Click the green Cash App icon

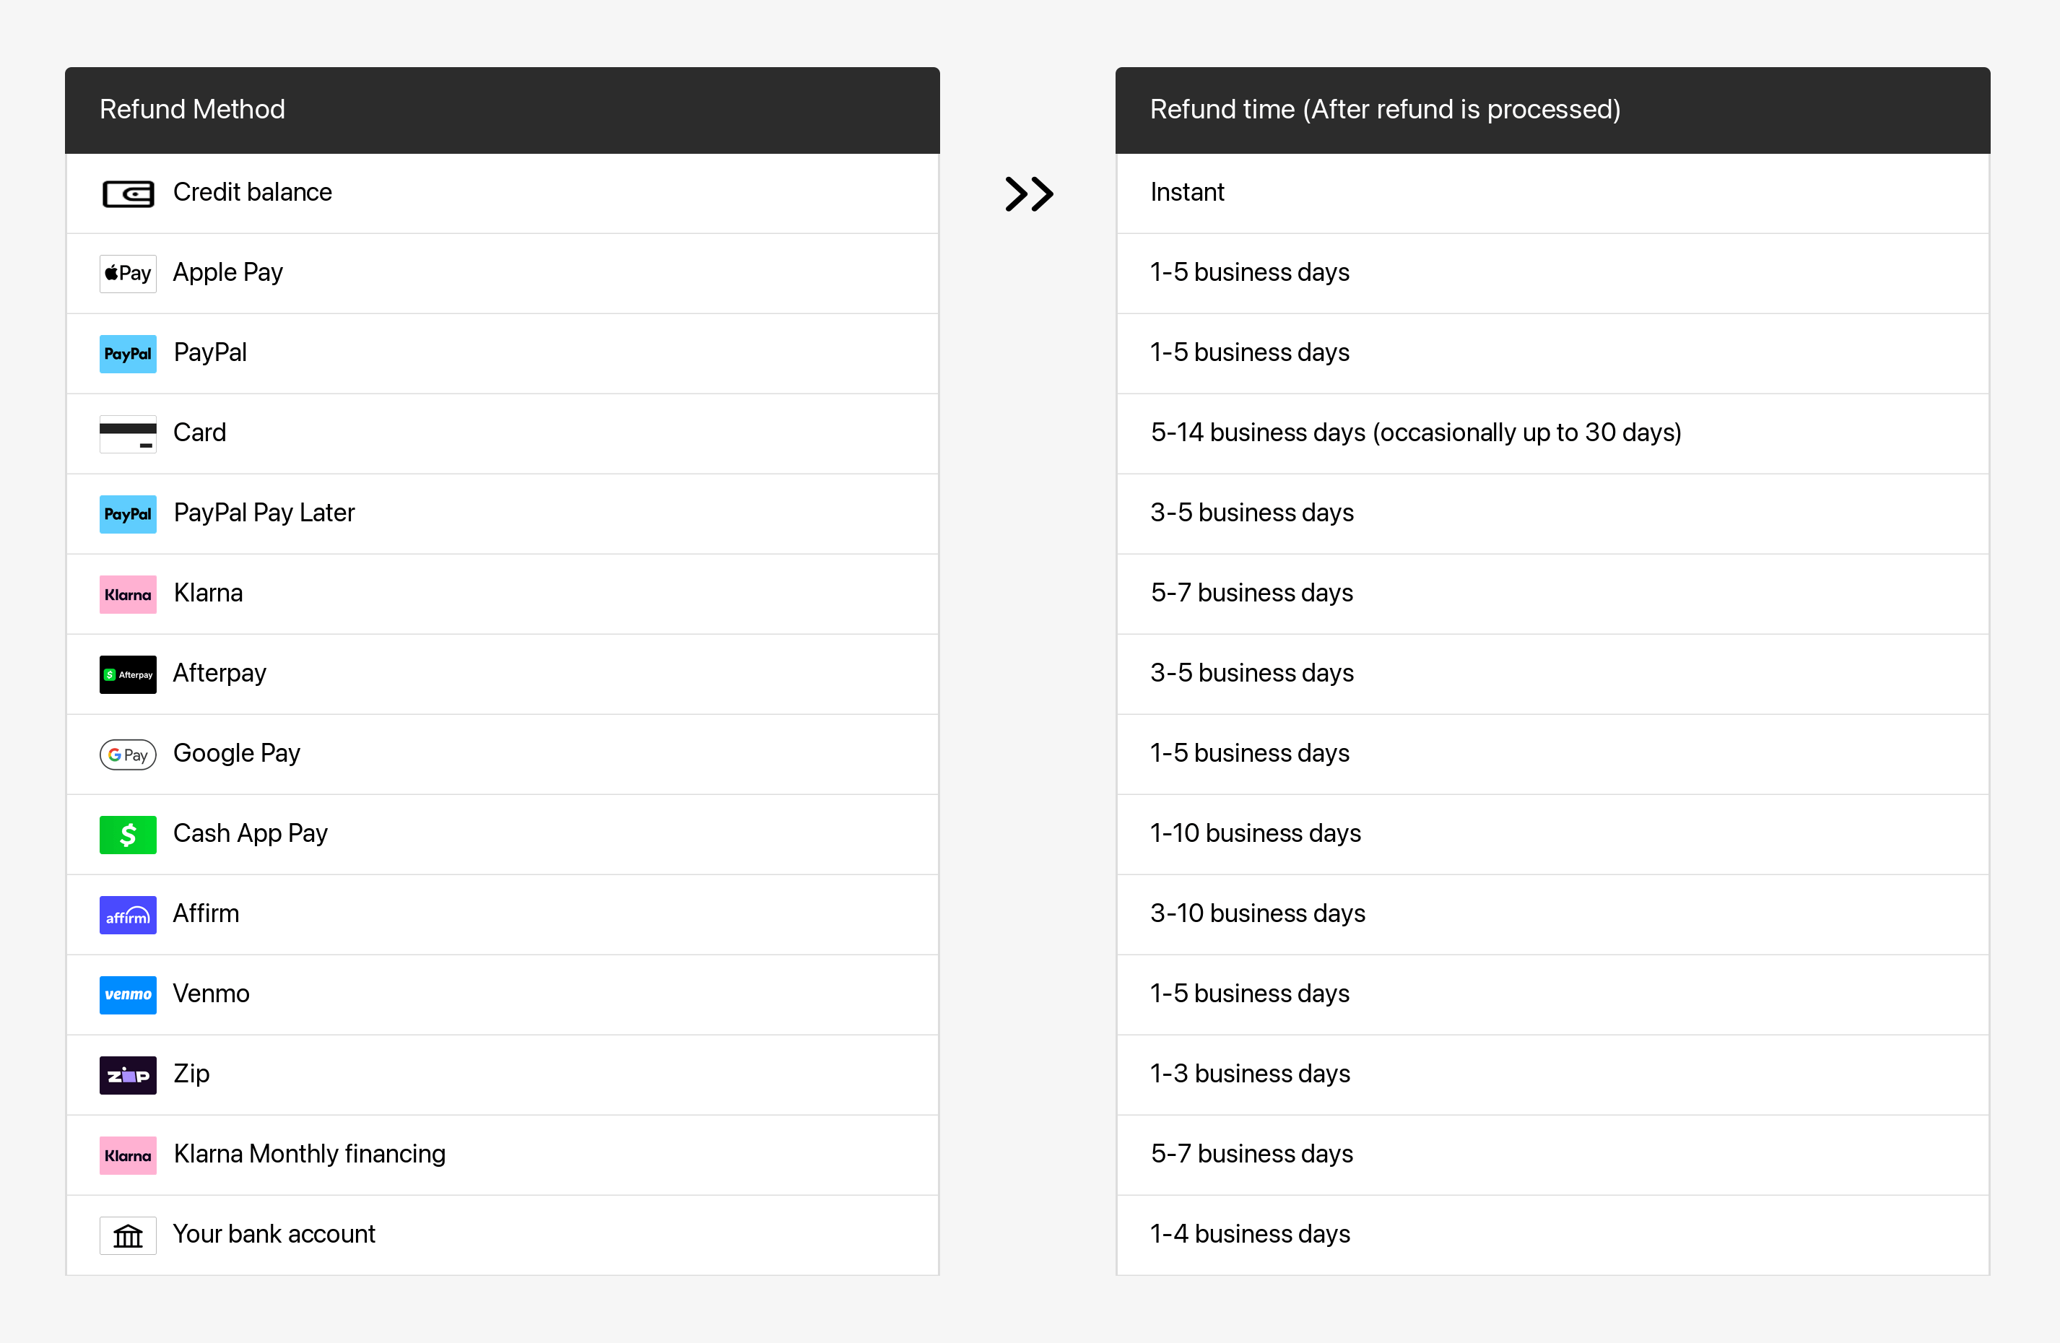[128, 834]
